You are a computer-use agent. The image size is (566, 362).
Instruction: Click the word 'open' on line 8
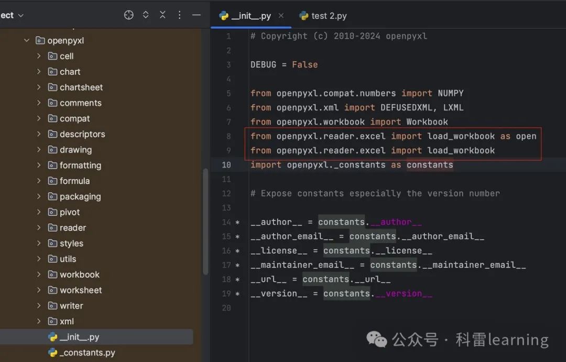click(x=526, y=136)
